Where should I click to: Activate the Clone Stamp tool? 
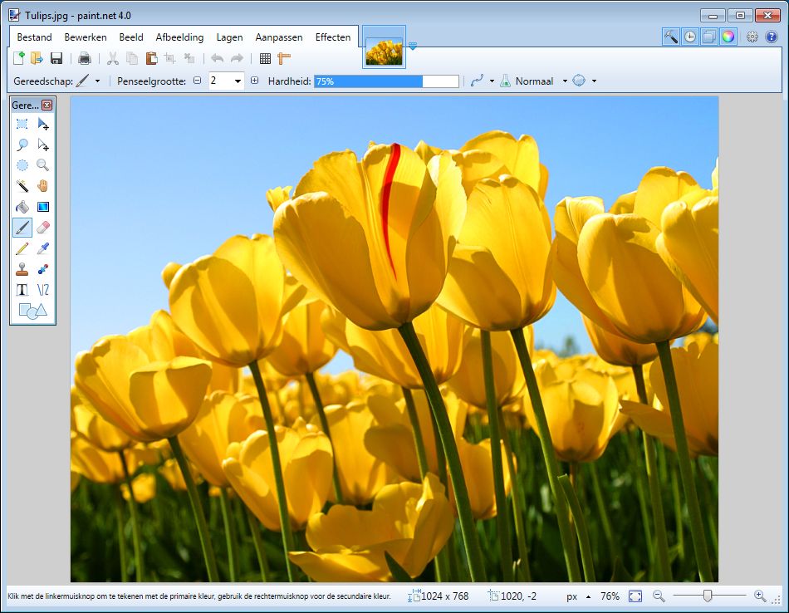click(x=22, y=269)
